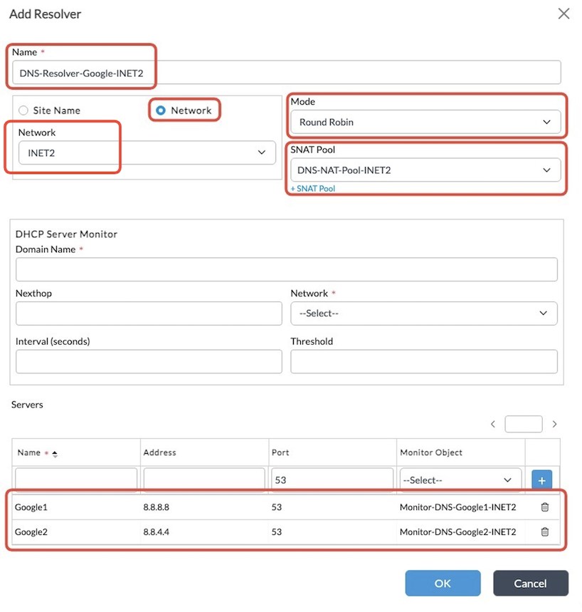The width and height of the screenshot is (582, 612).
Task: Open the SNAT Pool dropdown
Action: pyautogui.click(x=425, y=170)
